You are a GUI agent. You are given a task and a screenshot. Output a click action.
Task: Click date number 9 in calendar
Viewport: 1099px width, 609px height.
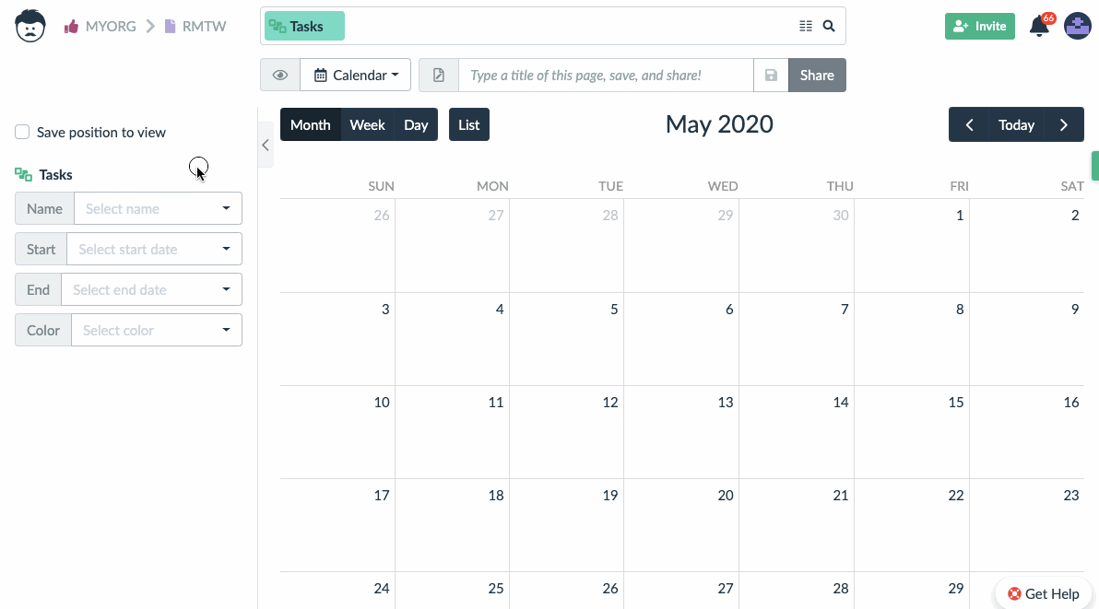coord(1074,310)
